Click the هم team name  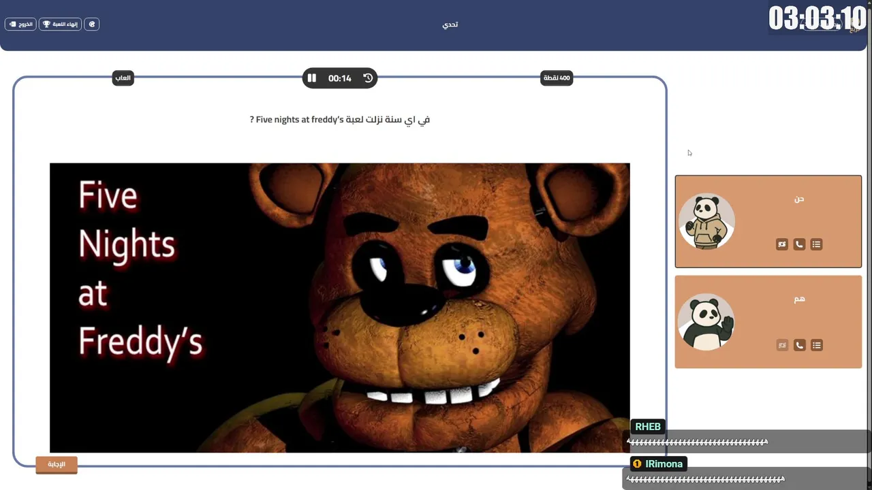[799, 299]
